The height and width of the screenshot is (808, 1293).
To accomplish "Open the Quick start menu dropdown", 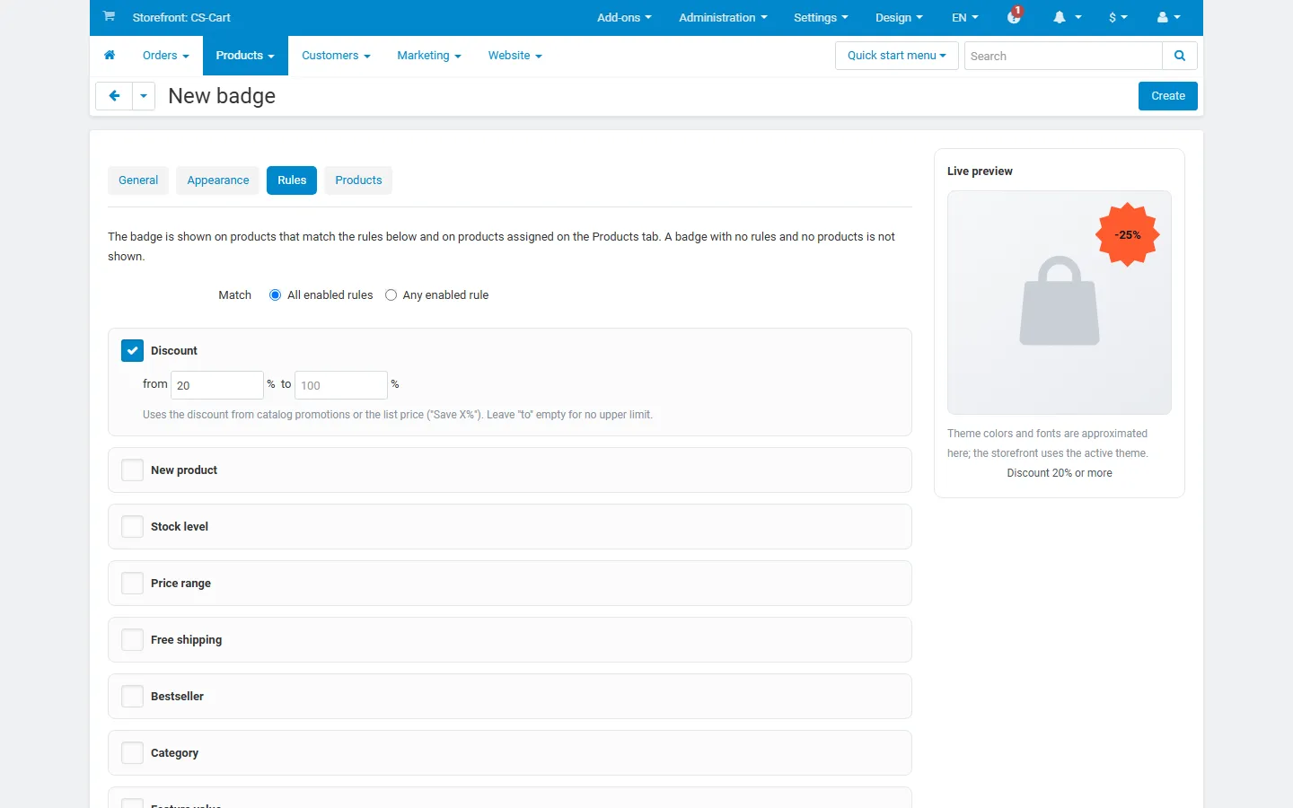I will tap(897, 56).
